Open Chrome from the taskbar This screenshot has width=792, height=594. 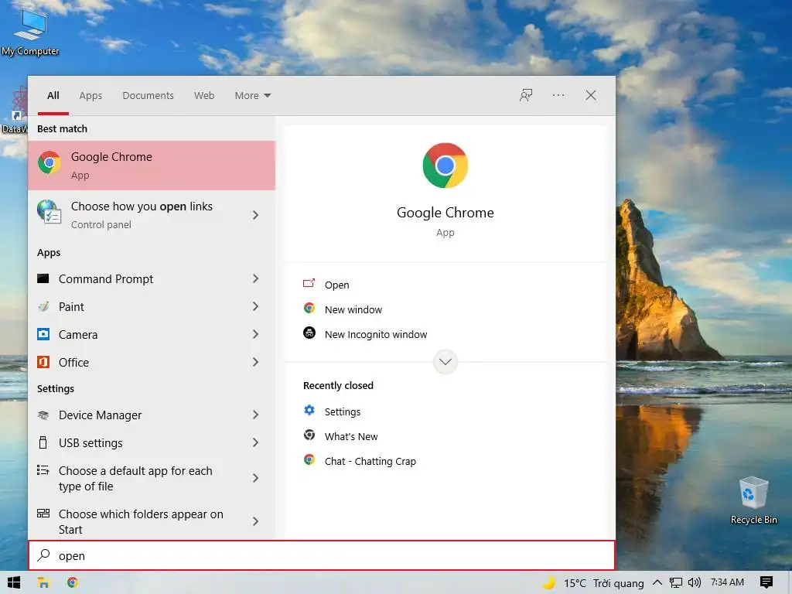(73, 583)
